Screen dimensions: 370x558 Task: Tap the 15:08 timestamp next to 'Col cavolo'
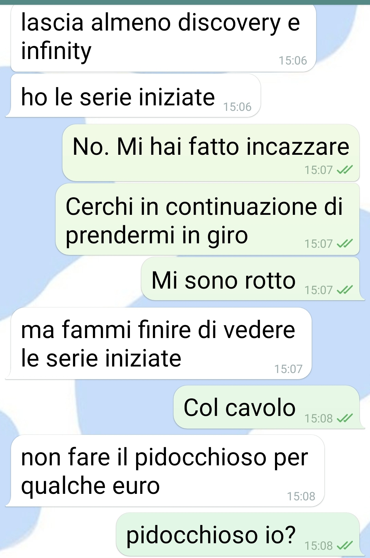(x=319, y=418)
